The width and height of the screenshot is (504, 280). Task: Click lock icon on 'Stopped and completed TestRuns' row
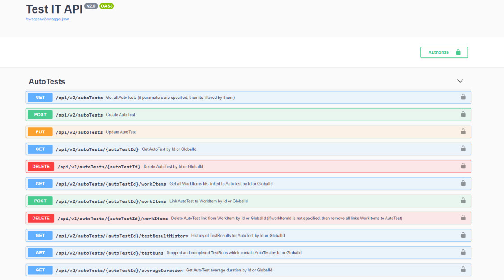(463, 252)
